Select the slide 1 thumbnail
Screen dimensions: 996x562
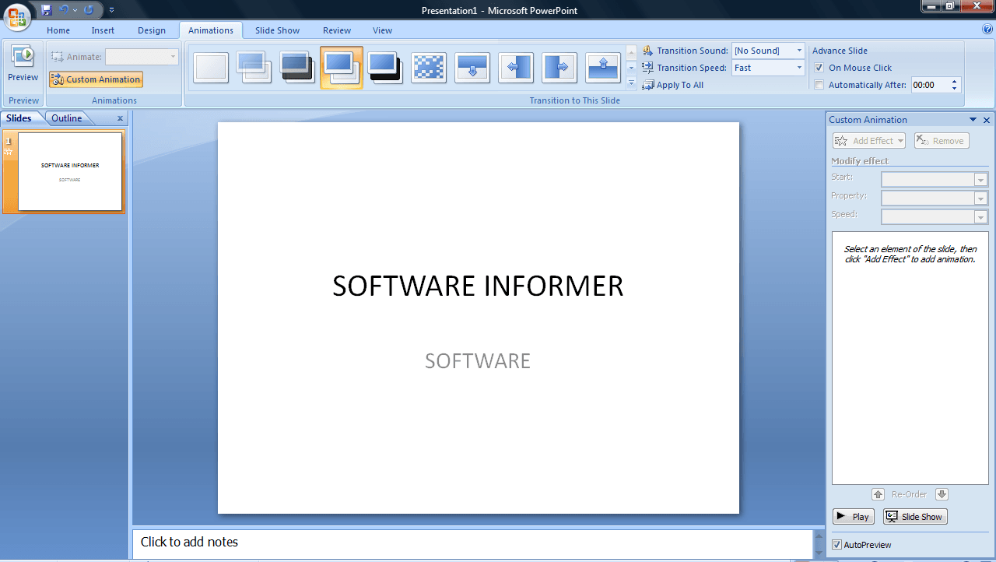(70, 171)
